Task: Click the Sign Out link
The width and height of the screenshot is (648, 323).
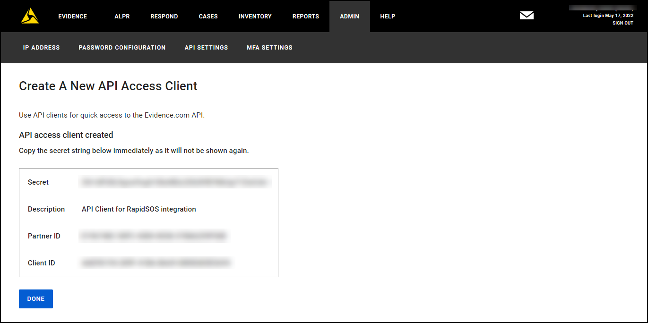Action: tap(622, 23)
